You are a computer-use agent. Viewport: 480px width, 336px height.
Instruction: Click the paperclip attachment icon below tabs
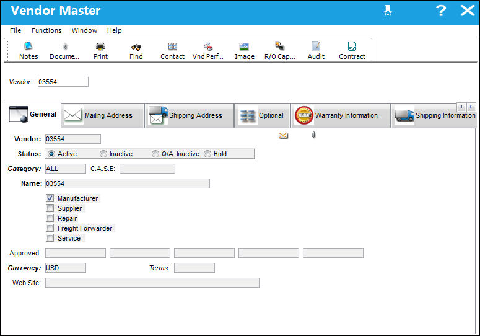pos(313,135)
